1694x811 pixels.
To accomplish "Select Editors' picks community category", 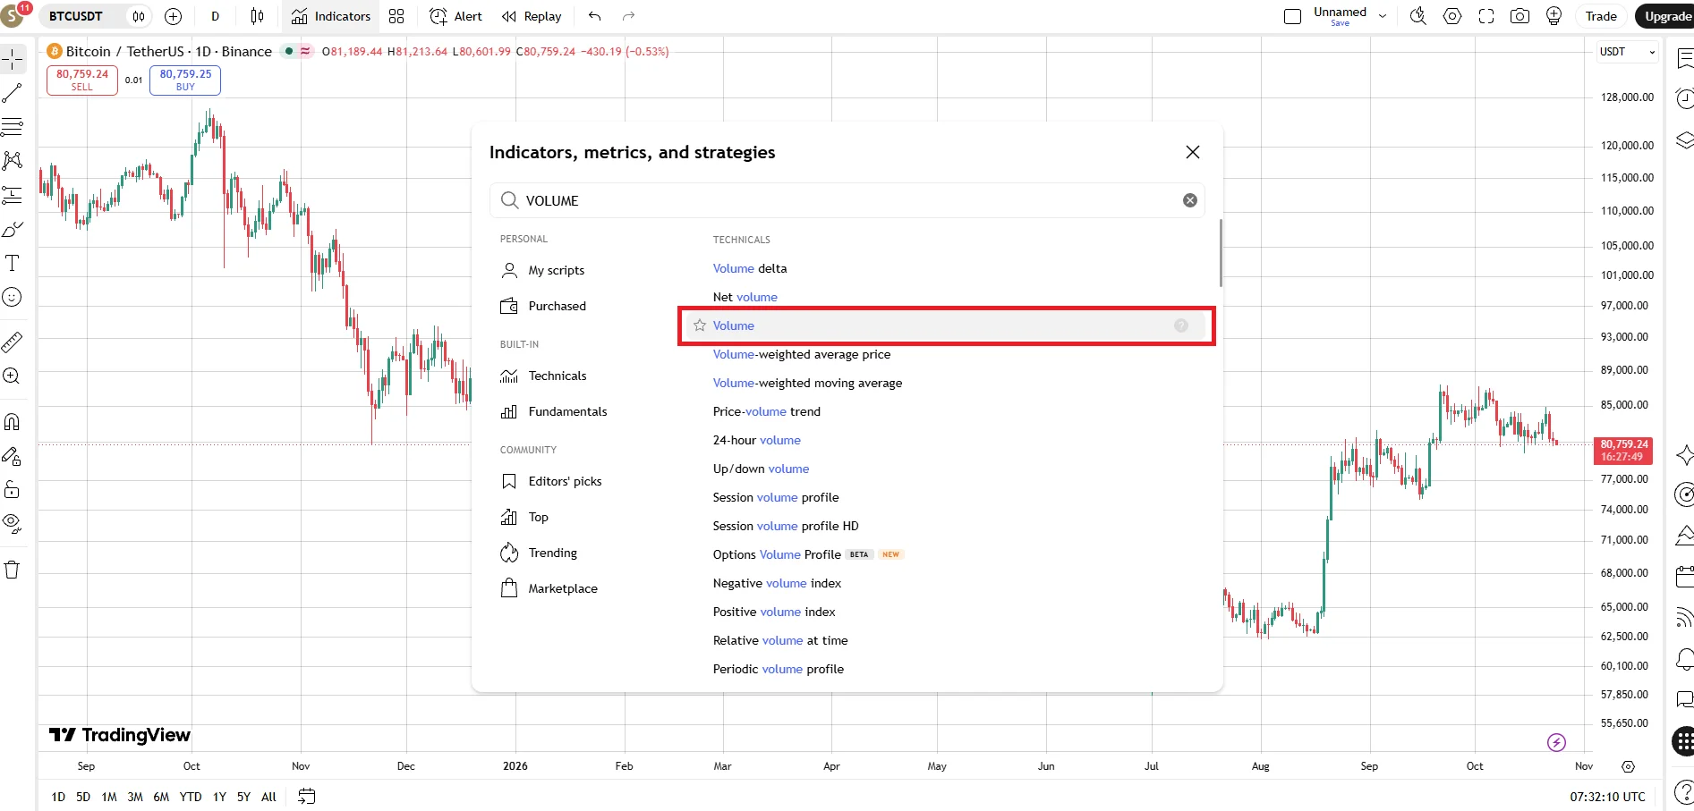I will [x=565, y=481].
